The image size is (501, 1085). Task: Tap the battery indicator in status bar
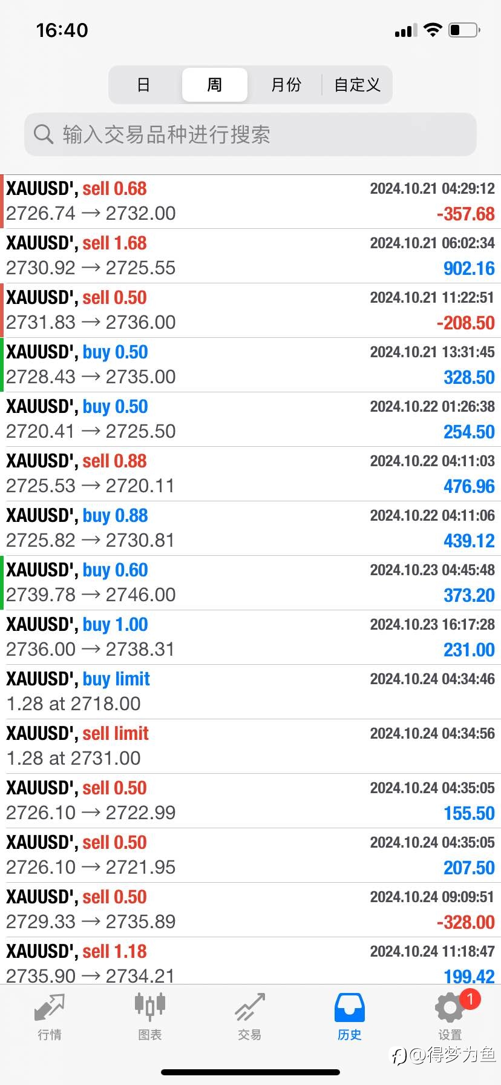464,30
